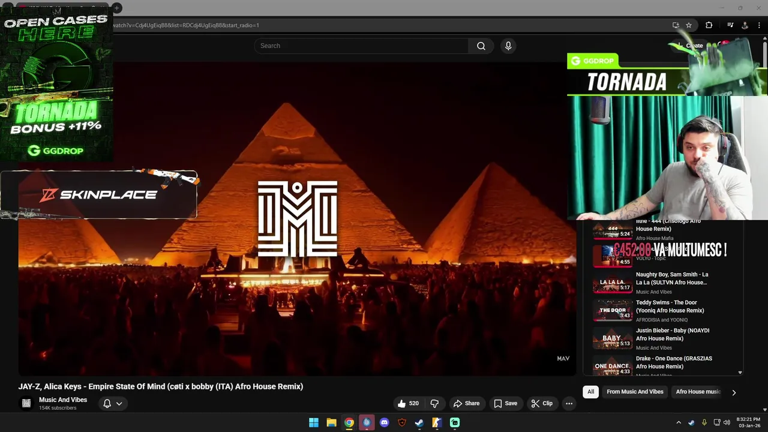Image resolution: width=768 pixels, height=432 pixels.
Task: Select the All filter chip
Action: point(590,392)
